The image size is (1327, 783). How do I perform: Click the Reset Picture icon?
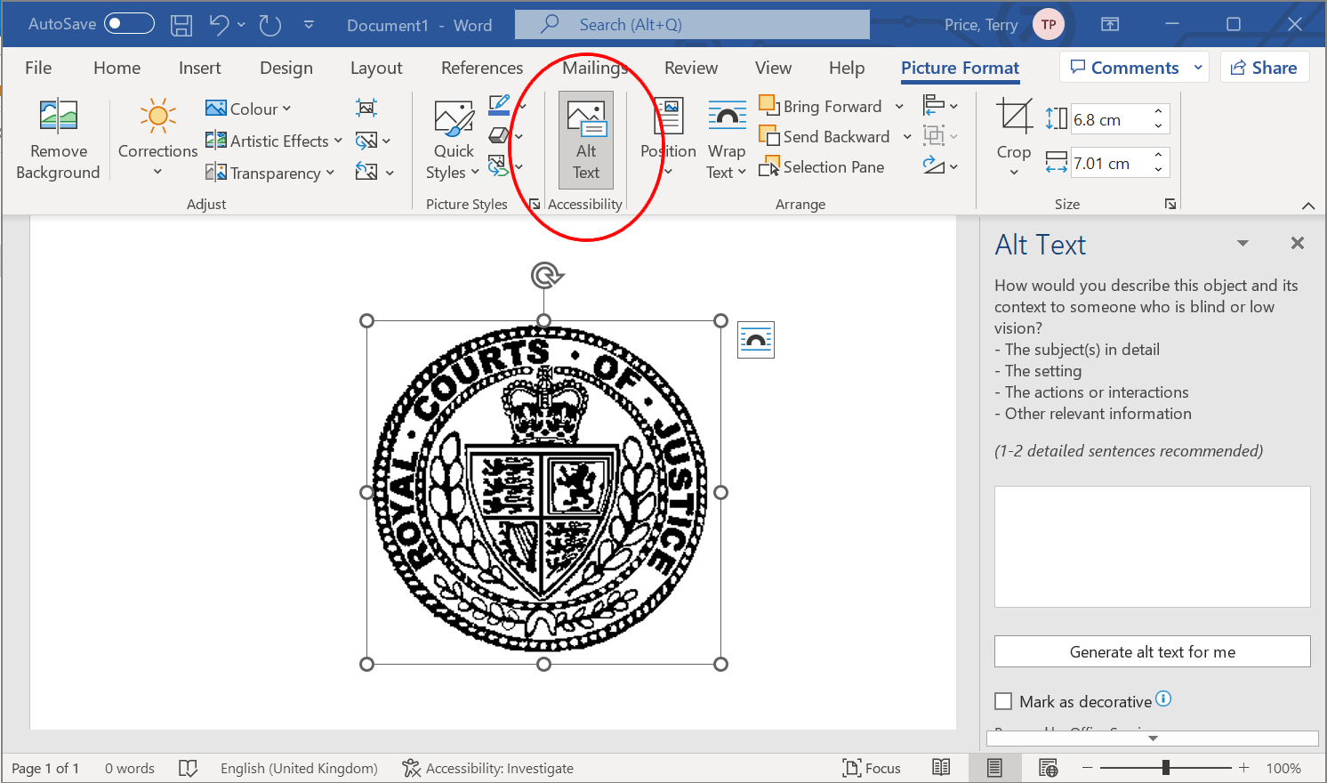[x=366, y=172]
